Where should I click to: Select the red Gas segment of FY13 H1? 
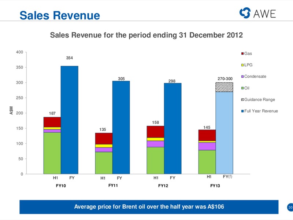[207, 135]
